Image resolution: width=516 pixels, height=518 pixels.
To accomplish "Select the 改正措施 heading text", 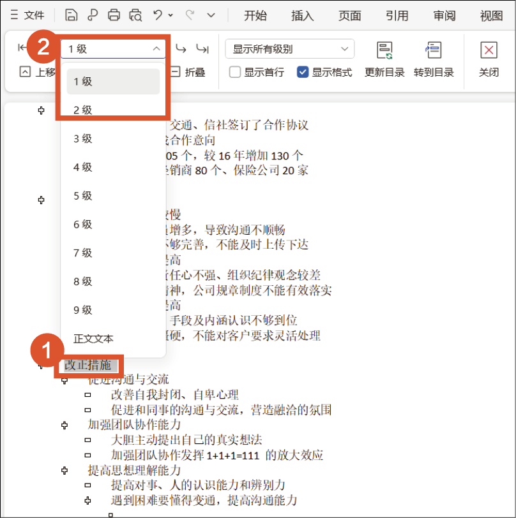I will coord(87,366).
